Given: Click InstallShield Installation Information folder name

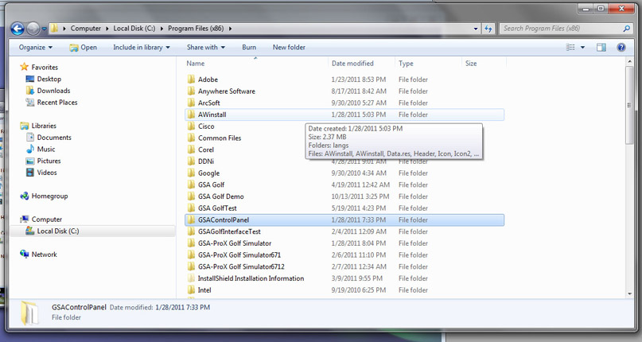Looking at the screenshot, I should 251,278.
